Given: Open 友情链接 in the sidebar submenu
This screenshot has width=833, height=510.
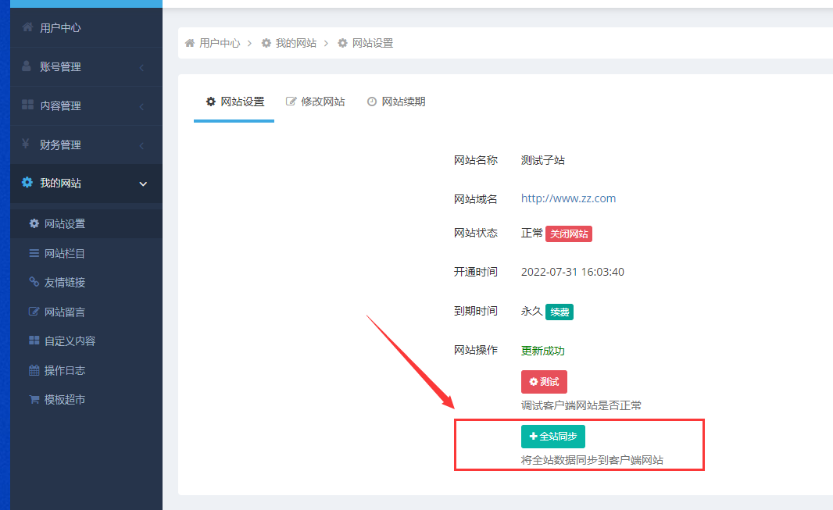Looking at the screenshot, I should pyautogui.click(x=86, y=282).
